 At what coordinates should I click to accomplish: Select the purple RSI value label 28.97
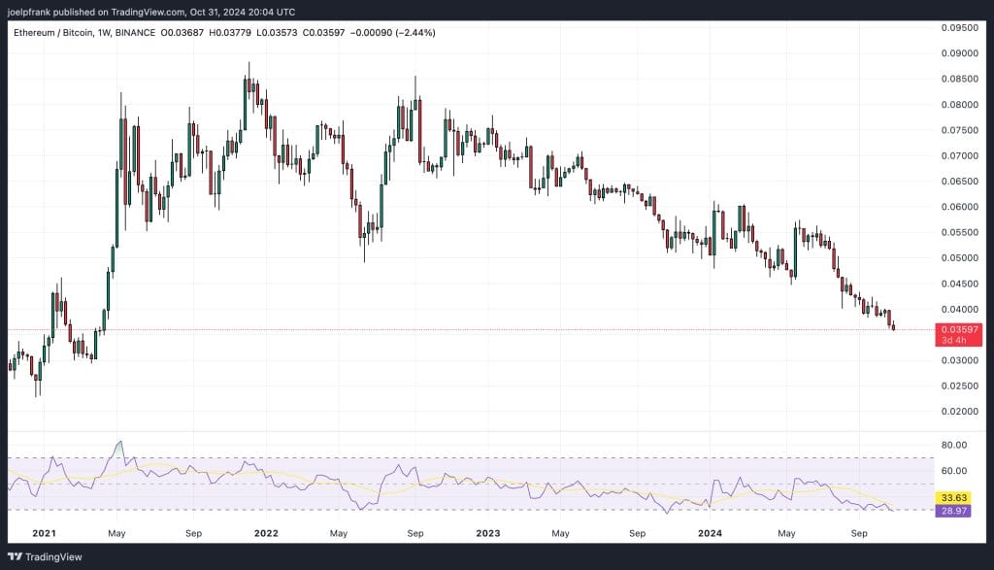[952, 511]
